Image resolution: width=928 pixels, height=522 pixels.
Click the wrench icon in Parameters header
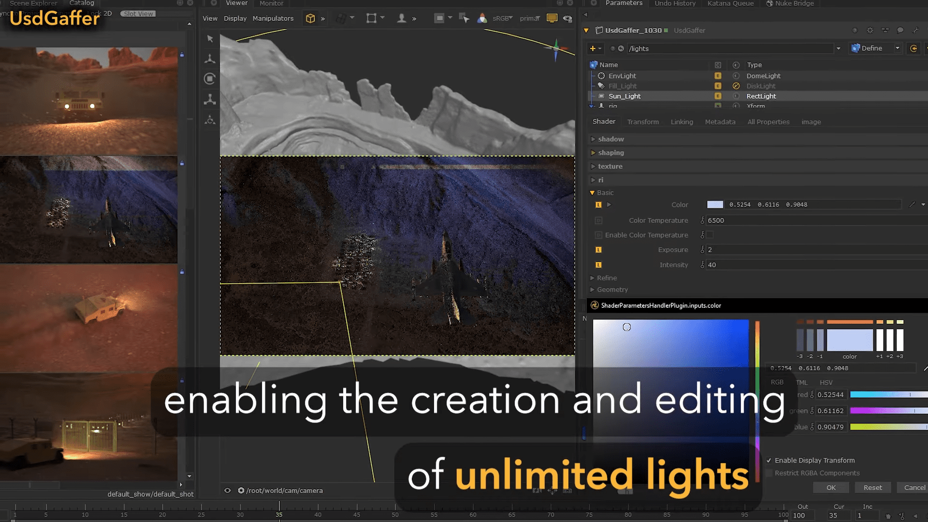pyautogui.click(x=915, y=30)
